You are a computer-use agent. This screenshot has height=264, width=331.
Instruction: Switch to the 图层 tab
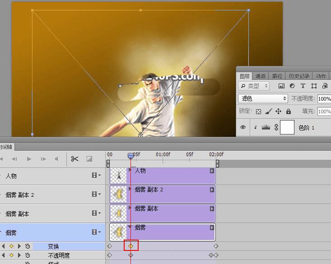coord(245,76)
